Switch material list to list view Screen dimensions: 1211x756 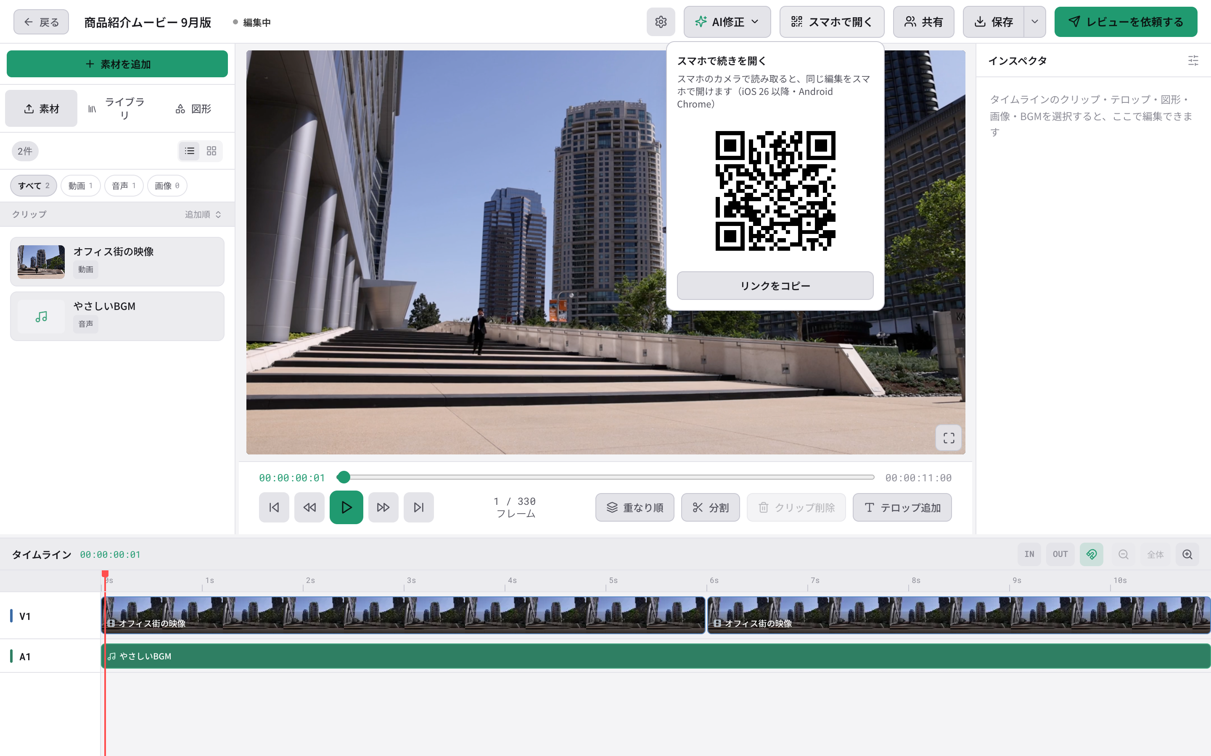(190, 151)
